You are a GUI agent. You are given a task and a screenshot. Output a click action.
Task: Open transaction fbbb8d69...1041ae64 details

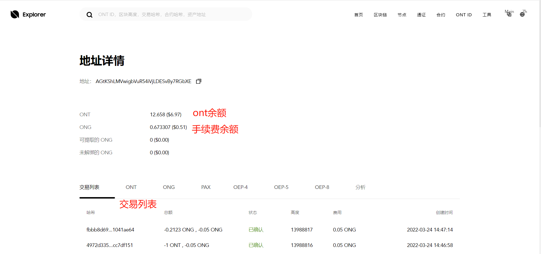tap(110, 230)
